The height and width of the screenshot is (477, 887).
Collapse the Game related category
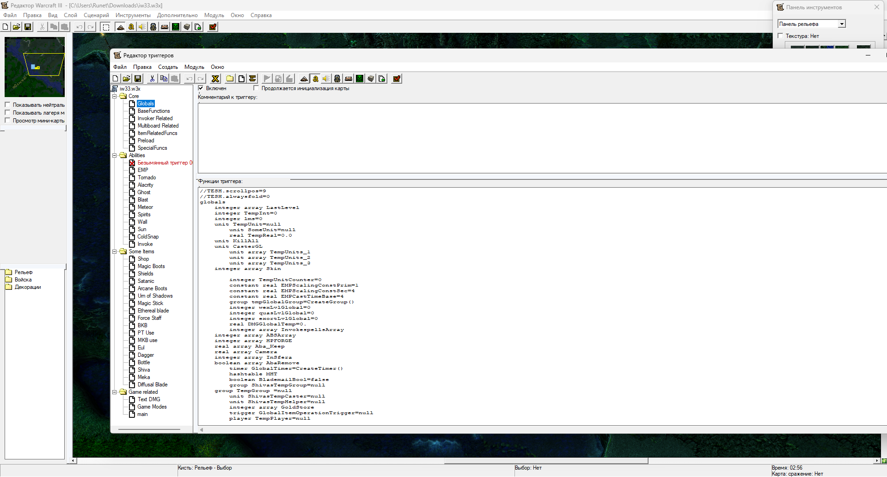[115, 392]
